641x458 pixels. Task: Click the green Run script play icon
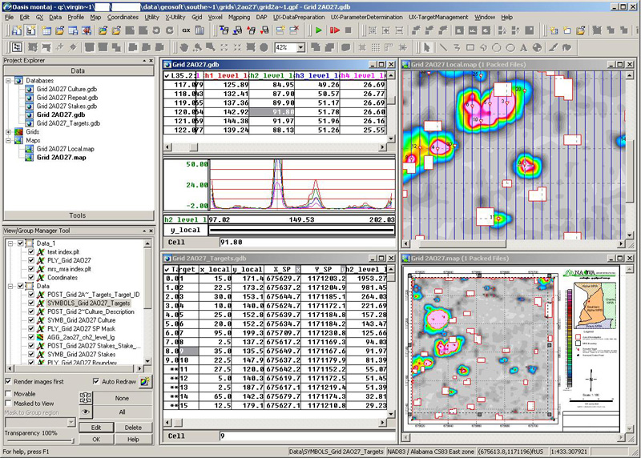click(319, 30)
